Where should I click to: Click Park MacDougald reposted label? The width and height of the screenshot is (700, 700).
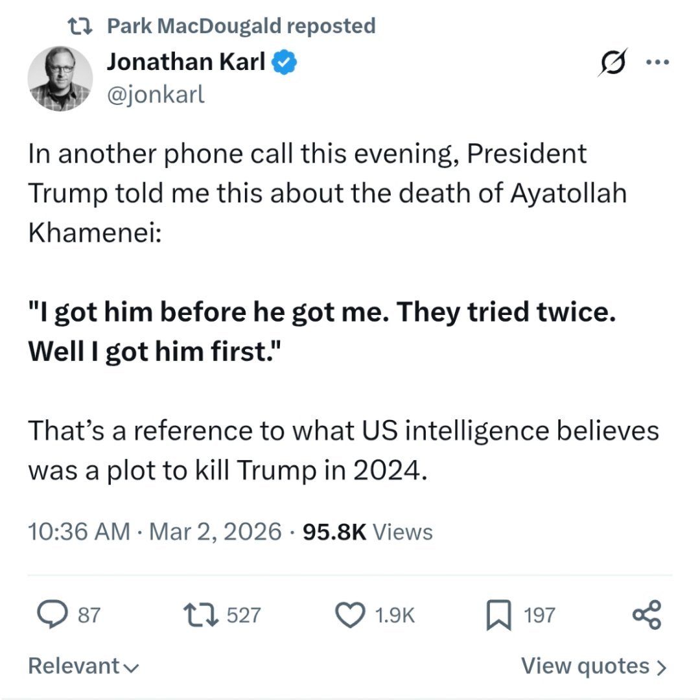[240, 26]
